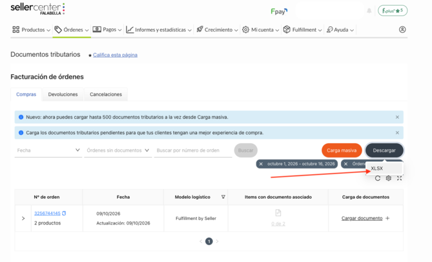Click the Fecha column header

pyautogui.click(x=123, y=197)
